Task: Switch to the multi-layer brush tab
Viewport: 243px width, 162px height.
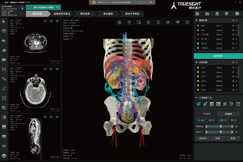Action: click(228, 114)
